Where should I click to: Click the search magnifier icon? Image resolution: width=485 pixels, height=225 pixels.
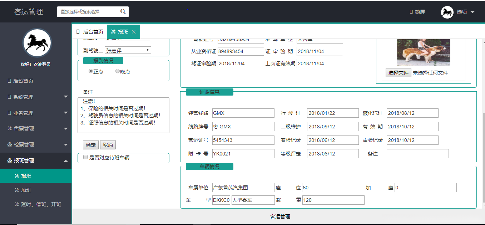123,12
